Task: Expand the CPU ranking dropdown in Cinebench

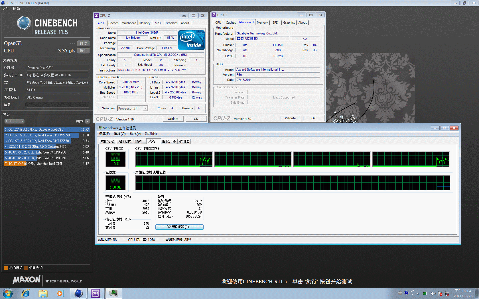Action: click(x=14, y=121)
